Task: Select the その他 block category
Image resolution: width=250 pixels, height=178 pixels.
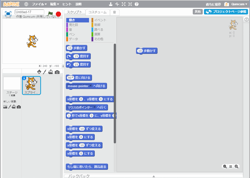Action: tap(102, 39)
